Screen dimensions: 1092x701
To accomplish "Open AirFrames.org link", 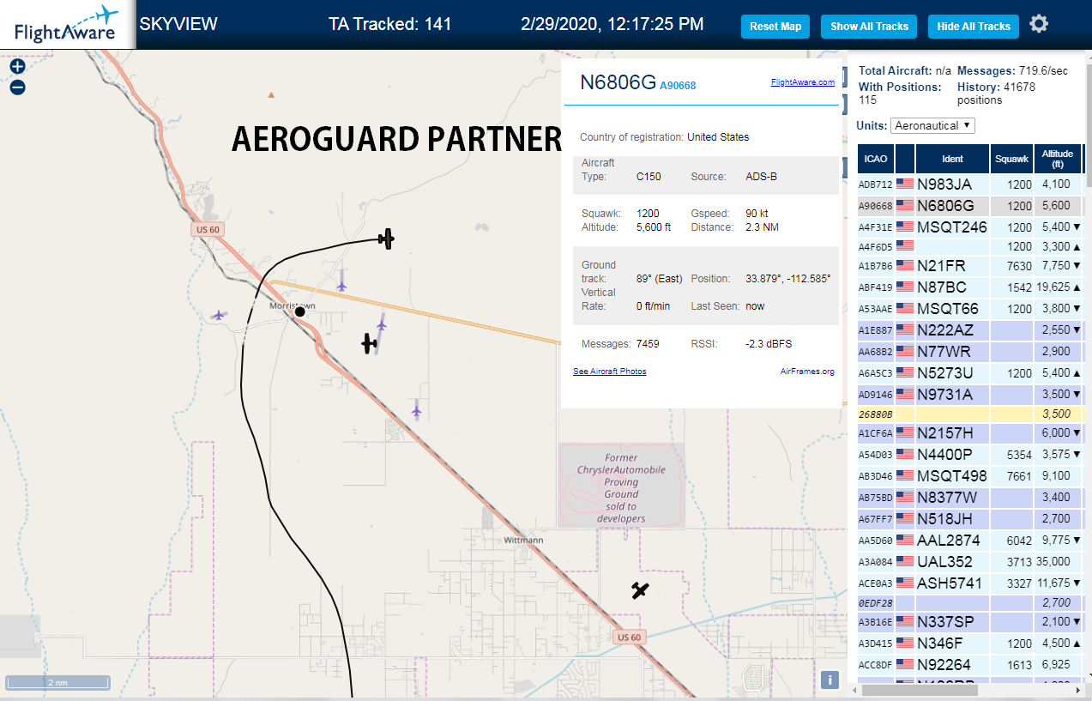I will [807, 372].
